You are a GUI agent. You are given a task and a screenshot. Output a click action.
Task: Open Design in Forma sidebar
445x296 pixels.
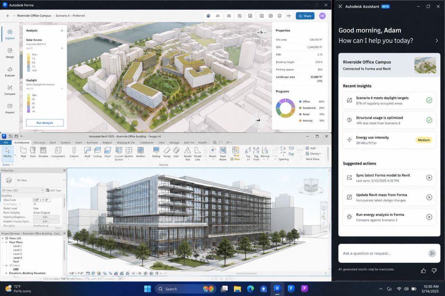tap(10, 53)
